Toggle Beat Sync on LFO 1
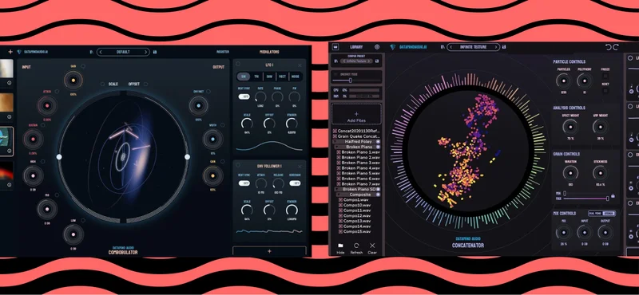 point(244,96)
